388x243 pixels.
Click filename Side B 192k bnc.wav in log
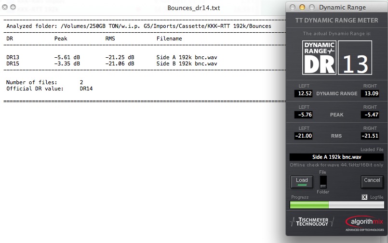(x=187, y=64)
